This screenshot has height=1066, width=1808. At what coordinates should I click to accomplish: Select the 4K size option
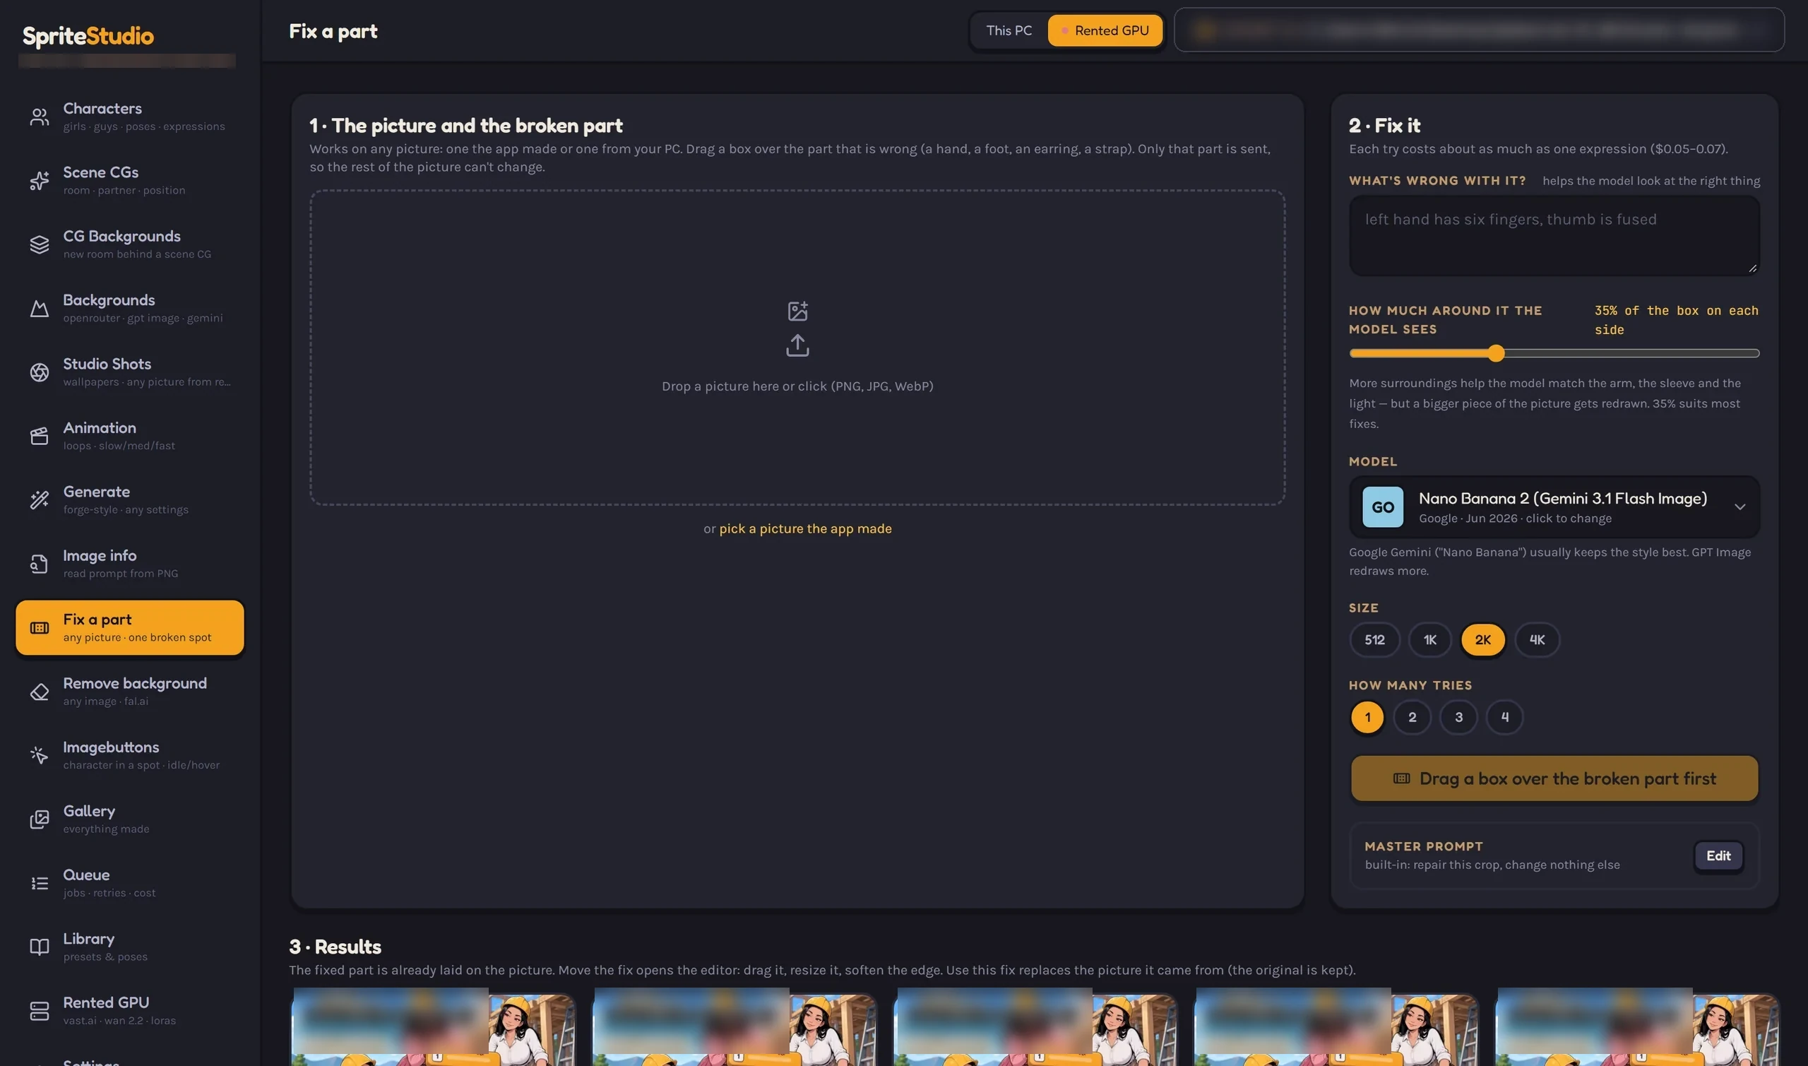pyautogui.click(x=1537, y=639)
